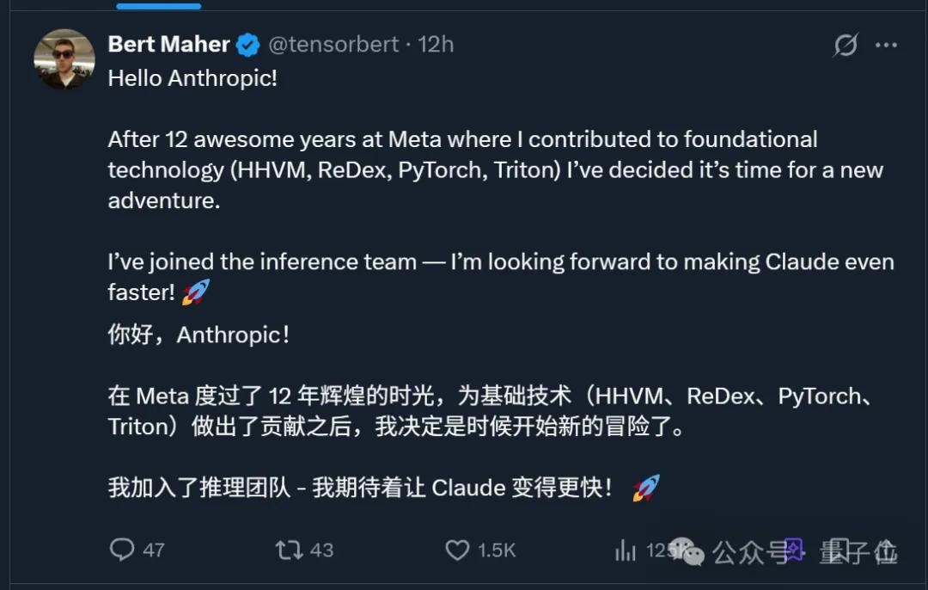Viewport: 928px width, 590px height.
Task: Open Grok actions on this post
Action: [845, 45]
